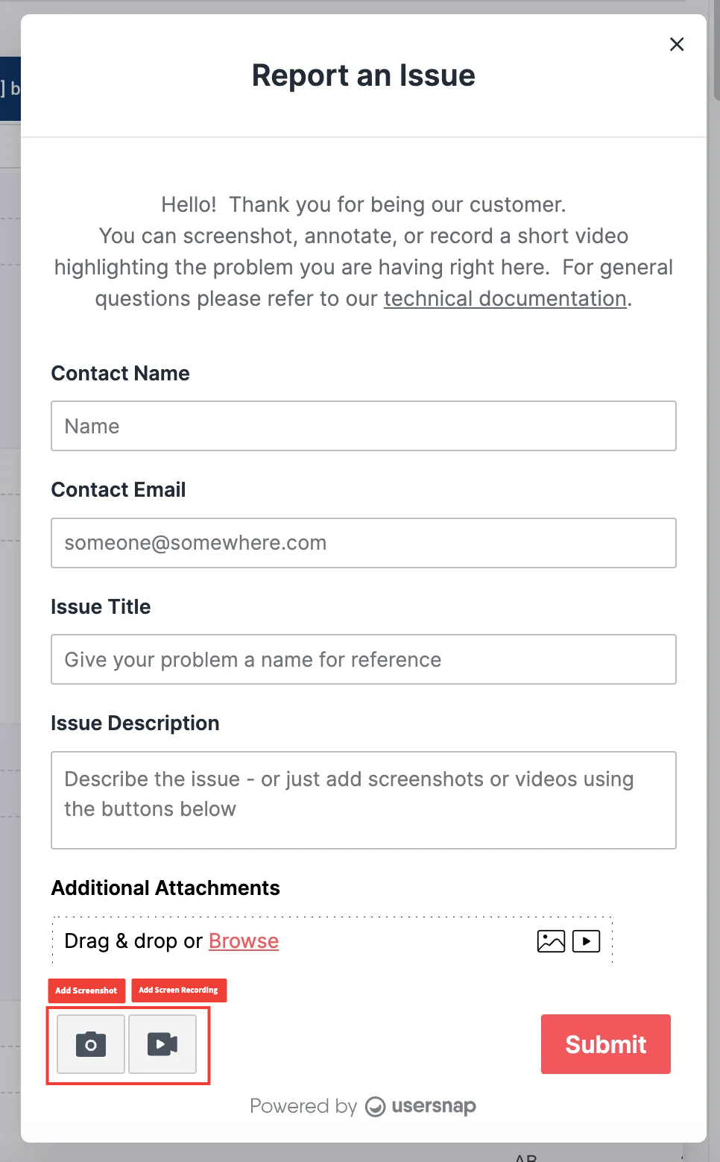Select the Issue Title text field
Image resolution: width=720 pixels, height=1162 pixels.
click(364, 659)
